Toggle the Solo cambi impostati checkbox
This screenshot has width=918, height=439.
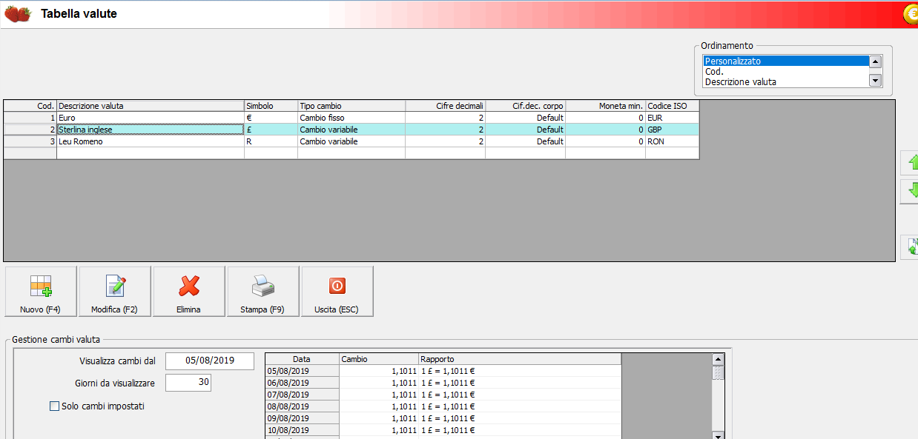[x=54, y=406]
